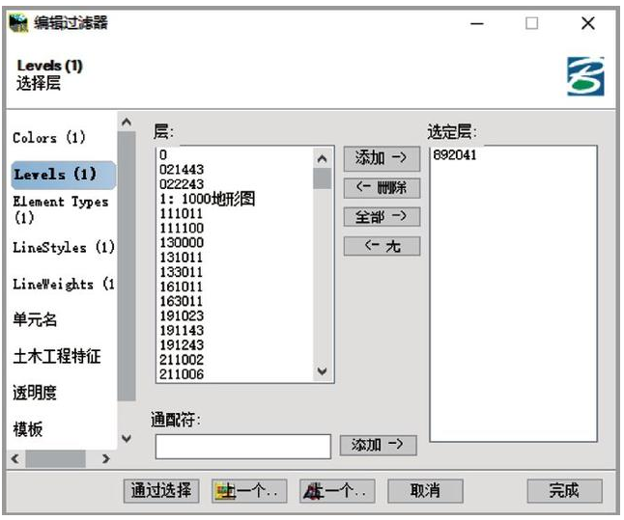This screenshot has width=624, height=520.
Task: Maximize the 编辑过滤器 window
Action: [532, 23]
